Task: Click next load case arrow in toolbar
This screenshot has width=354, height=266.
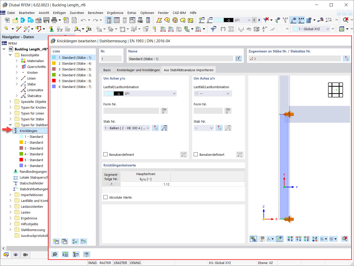Action: tap(259, 20)
